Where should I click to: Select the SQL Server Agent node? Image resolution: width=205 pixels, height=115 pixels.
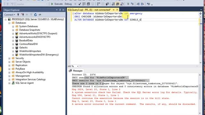pyautogui.click(x=24, y=83)
